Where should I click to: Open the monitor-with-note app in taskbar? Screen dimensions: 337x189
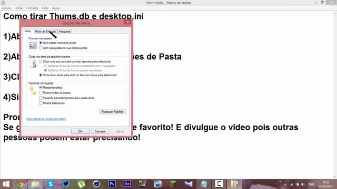pyautogui.click(x=142, y=184)
